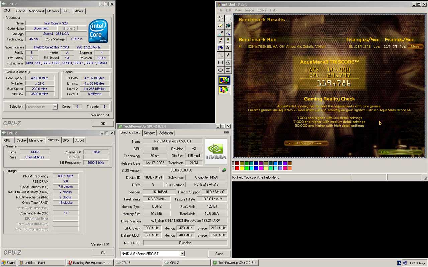Choose the Brush tool in Paint
The height and width of the screenshot is (267, 428).
tap(228, 40)
